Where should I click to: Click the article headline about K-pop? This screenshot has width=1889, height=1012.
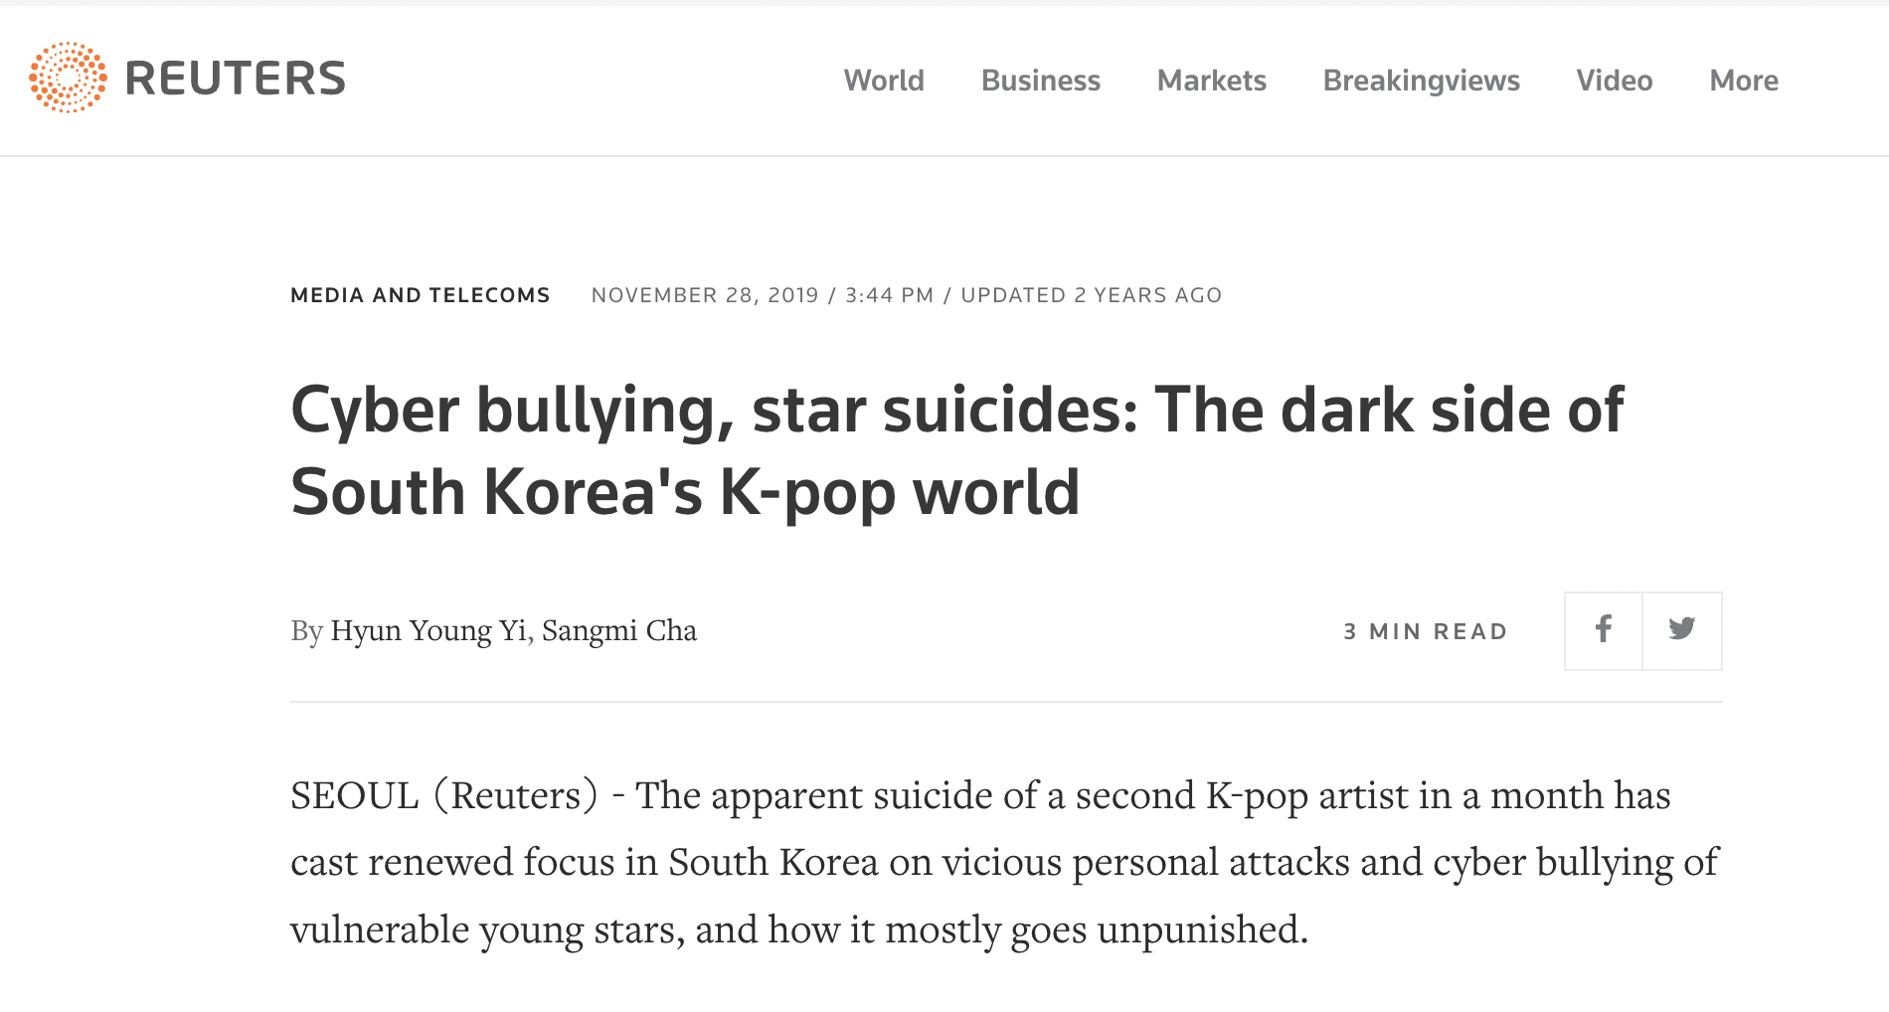coord(957,450)
